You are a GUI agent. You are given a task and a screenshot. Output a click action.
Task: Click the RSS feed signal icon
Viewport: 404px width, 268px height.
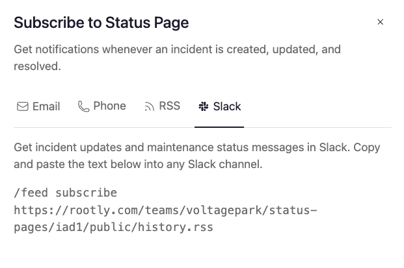150,106
